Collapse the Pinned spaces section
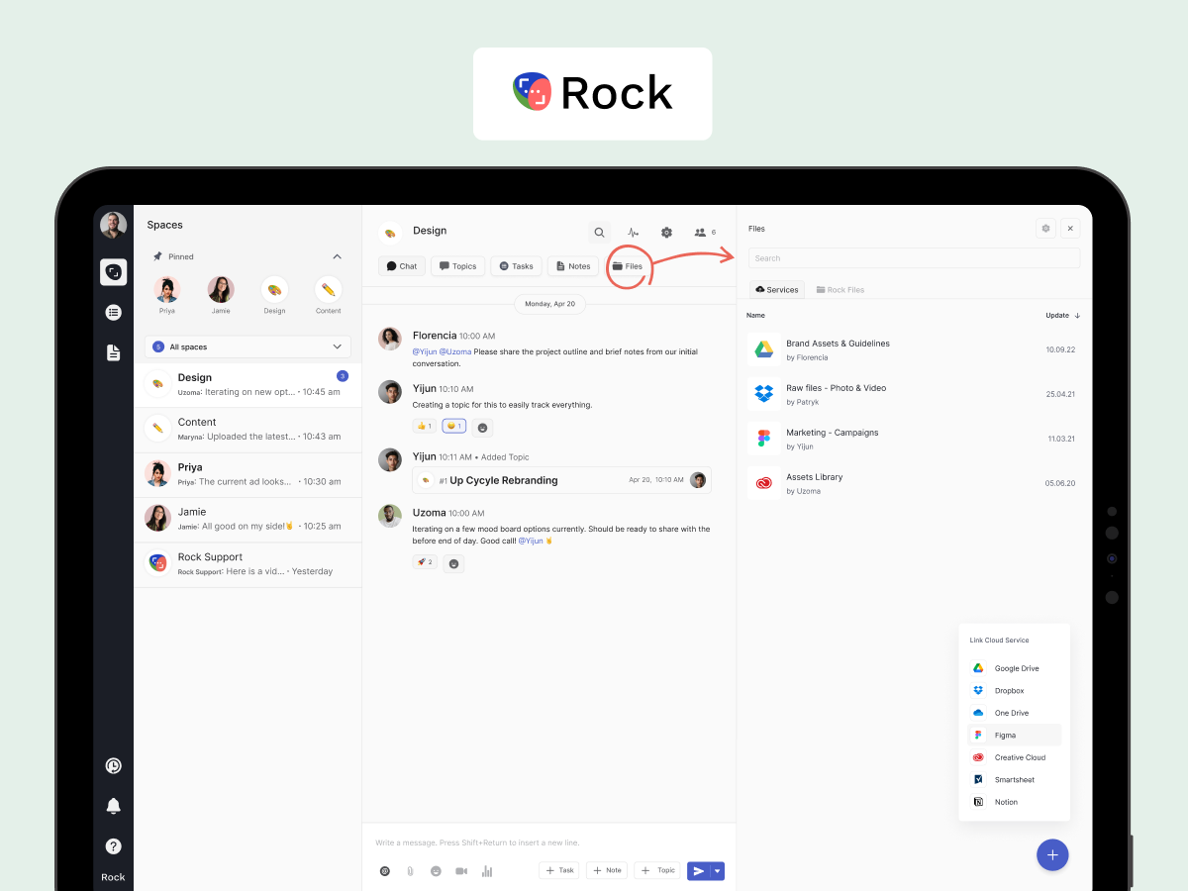Image resolution: width=1188 pixels, height=891 pixels. [337, 255]
